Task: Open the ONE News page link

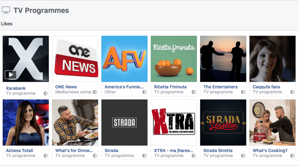Action: [x=66, y=87]
